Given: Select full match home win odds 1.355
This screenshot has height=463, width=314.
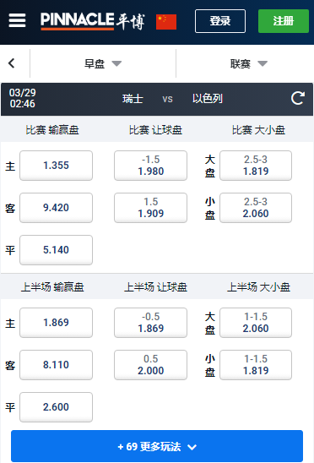Looking at the screenshot, I should click(x=56, y=166).
